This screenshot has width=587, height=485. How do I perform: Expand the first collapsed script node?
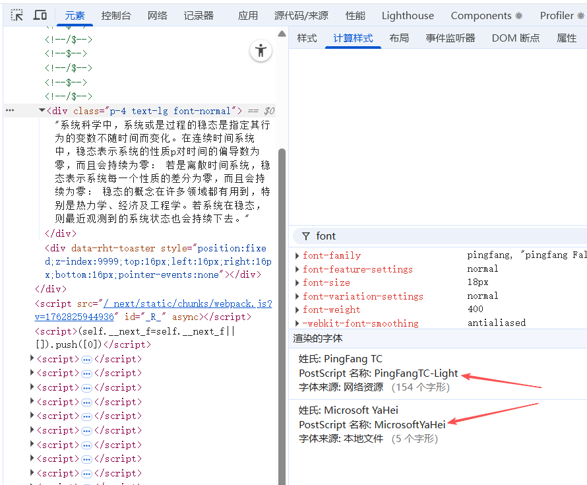pos(33,359)
